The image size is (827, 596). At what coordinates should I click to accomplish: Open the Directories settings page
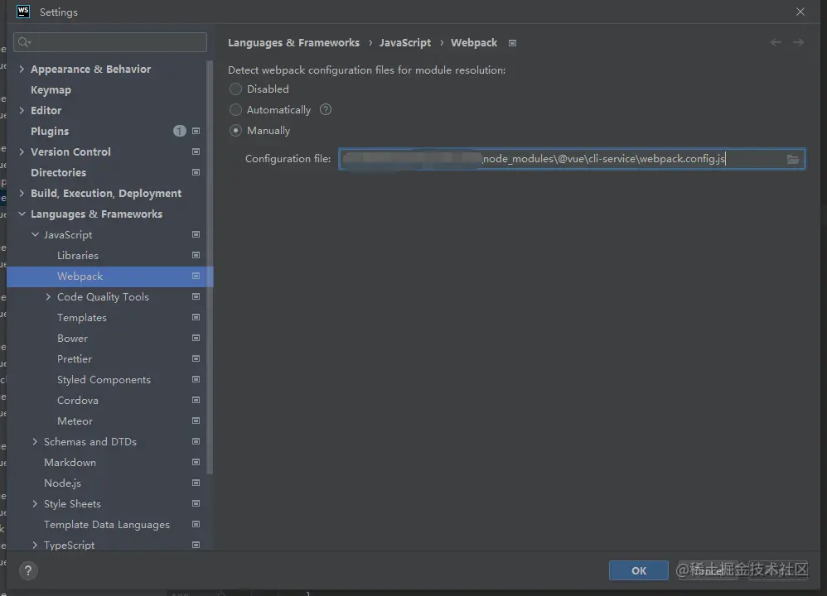click(58, 173)
